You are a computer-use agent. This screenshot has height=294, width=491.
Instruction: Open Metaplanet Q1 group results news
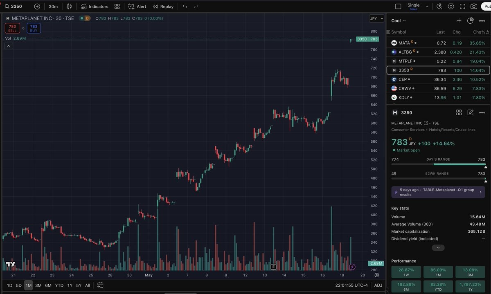coord(438,192)
